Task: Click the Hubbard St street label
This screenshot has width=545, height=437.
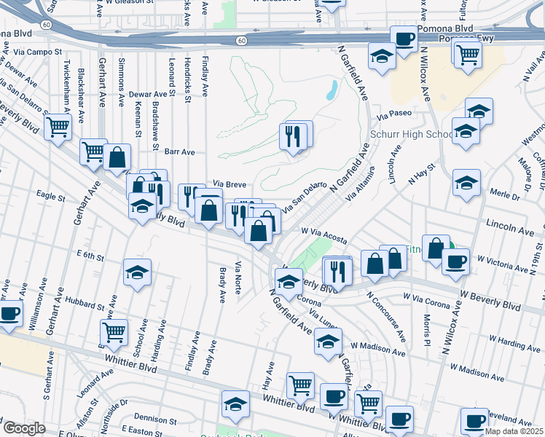Action: pyautogui.click(x=85, y=304)
